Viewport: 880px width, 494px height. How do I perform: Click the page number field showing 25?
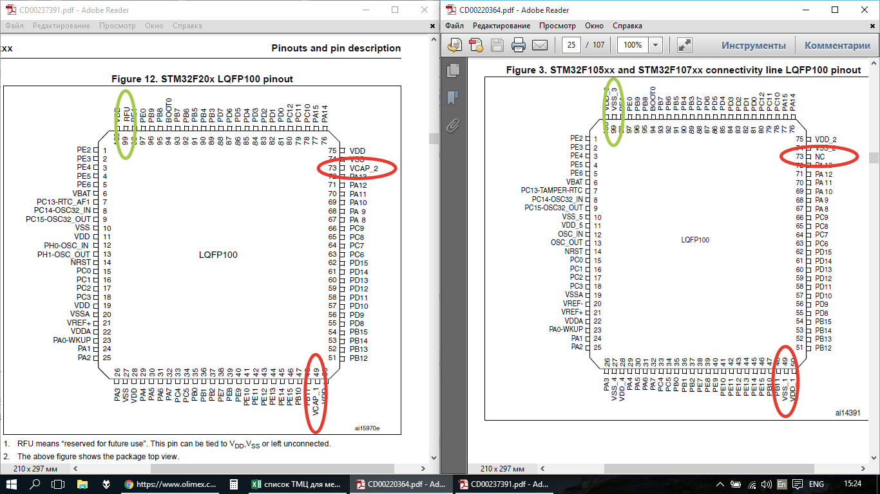(571, 45)
